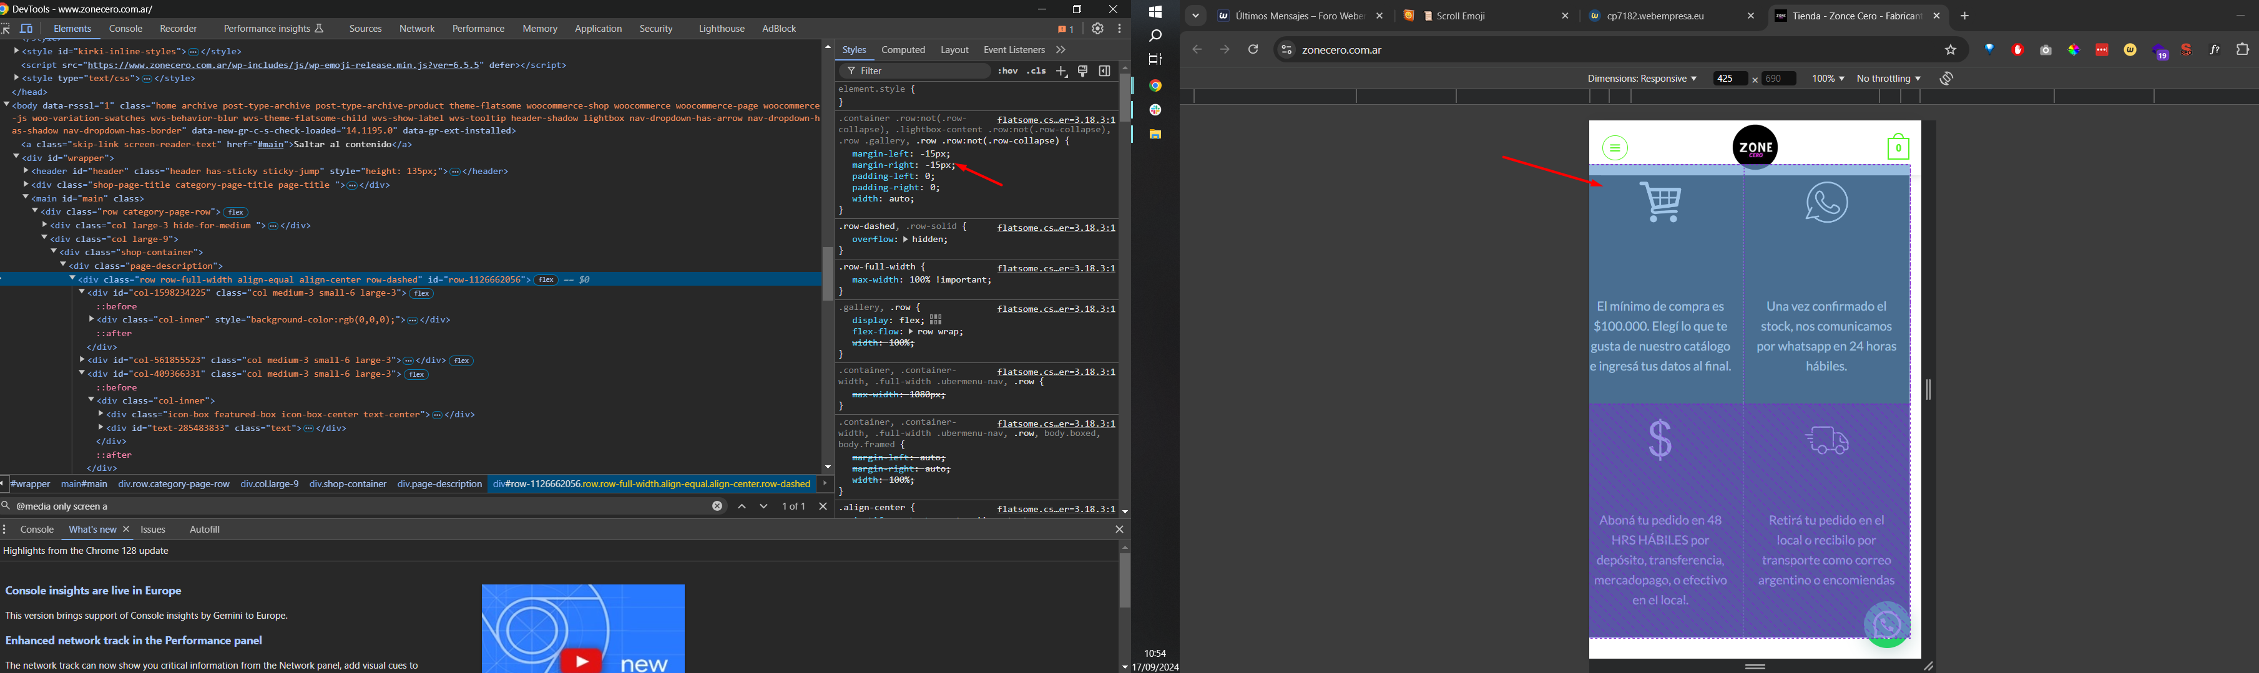
Task: Open DevTools settings gear
Action: 1098,29
